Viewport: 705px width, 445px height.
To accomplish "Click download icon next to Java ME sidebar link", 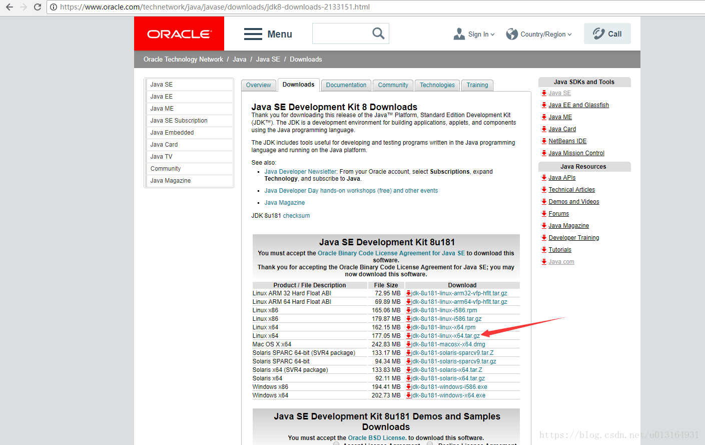I will click(544, 117).
